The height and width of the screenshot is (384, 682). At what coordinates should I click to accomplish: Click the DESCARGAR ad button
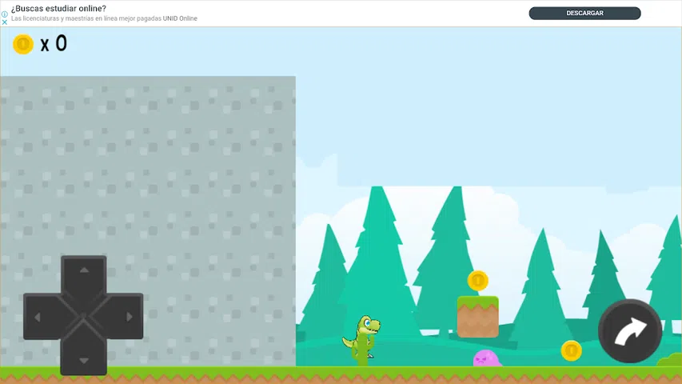point(584,14)
